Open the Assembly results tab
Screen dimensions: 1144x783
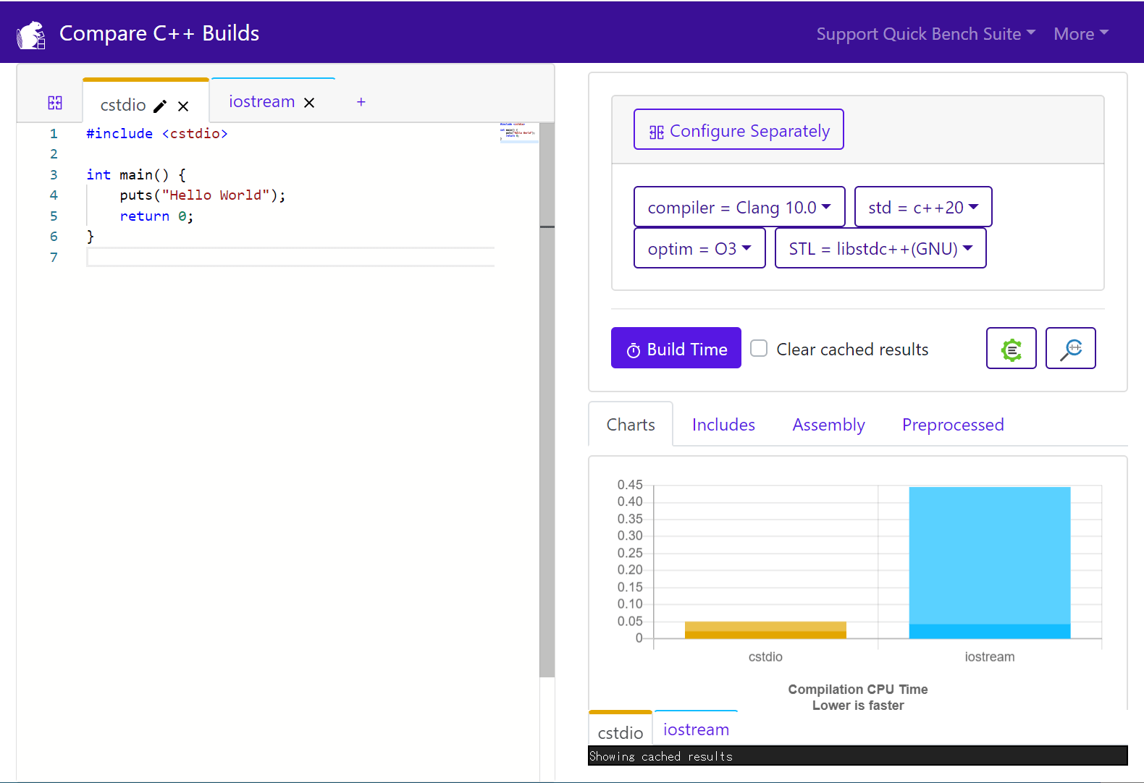tap(828, 424)
